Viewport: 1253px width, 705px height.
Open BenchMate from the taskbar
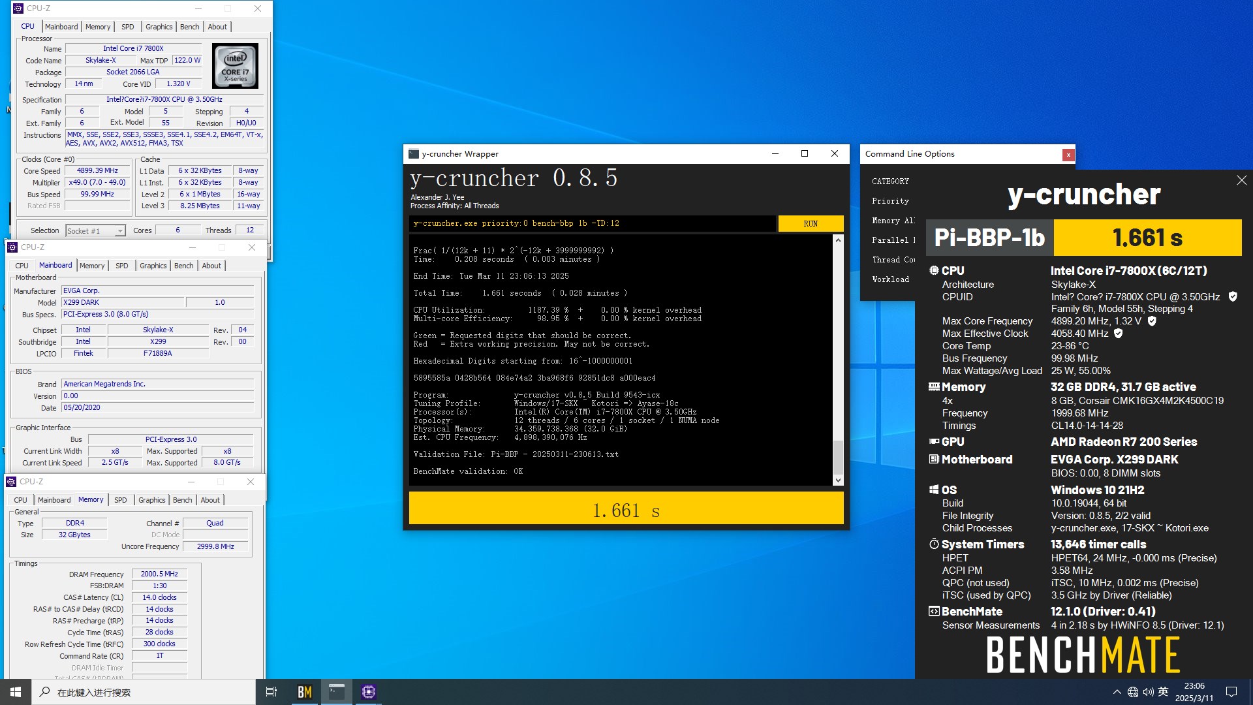305,692
